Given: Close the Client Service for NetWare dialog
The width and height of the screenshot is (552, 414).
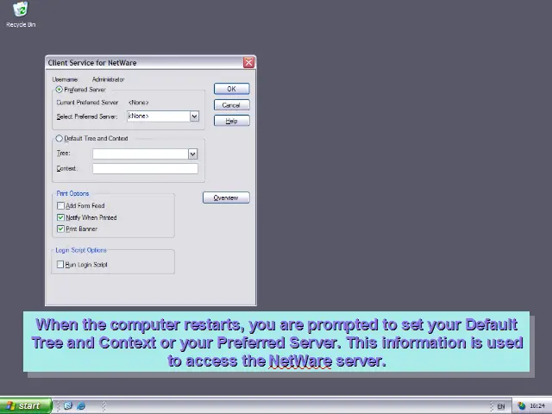Looking at the screenshot, I should pyautogui.click(x=249, y=63).
